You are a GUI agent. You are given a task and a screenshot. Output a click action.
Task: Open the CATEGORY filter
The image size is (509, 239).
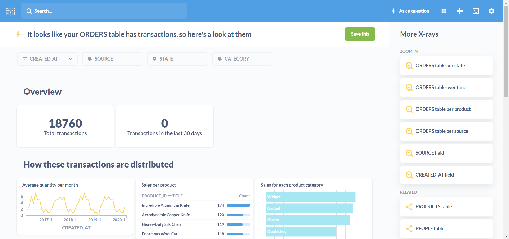pos(242,59)
